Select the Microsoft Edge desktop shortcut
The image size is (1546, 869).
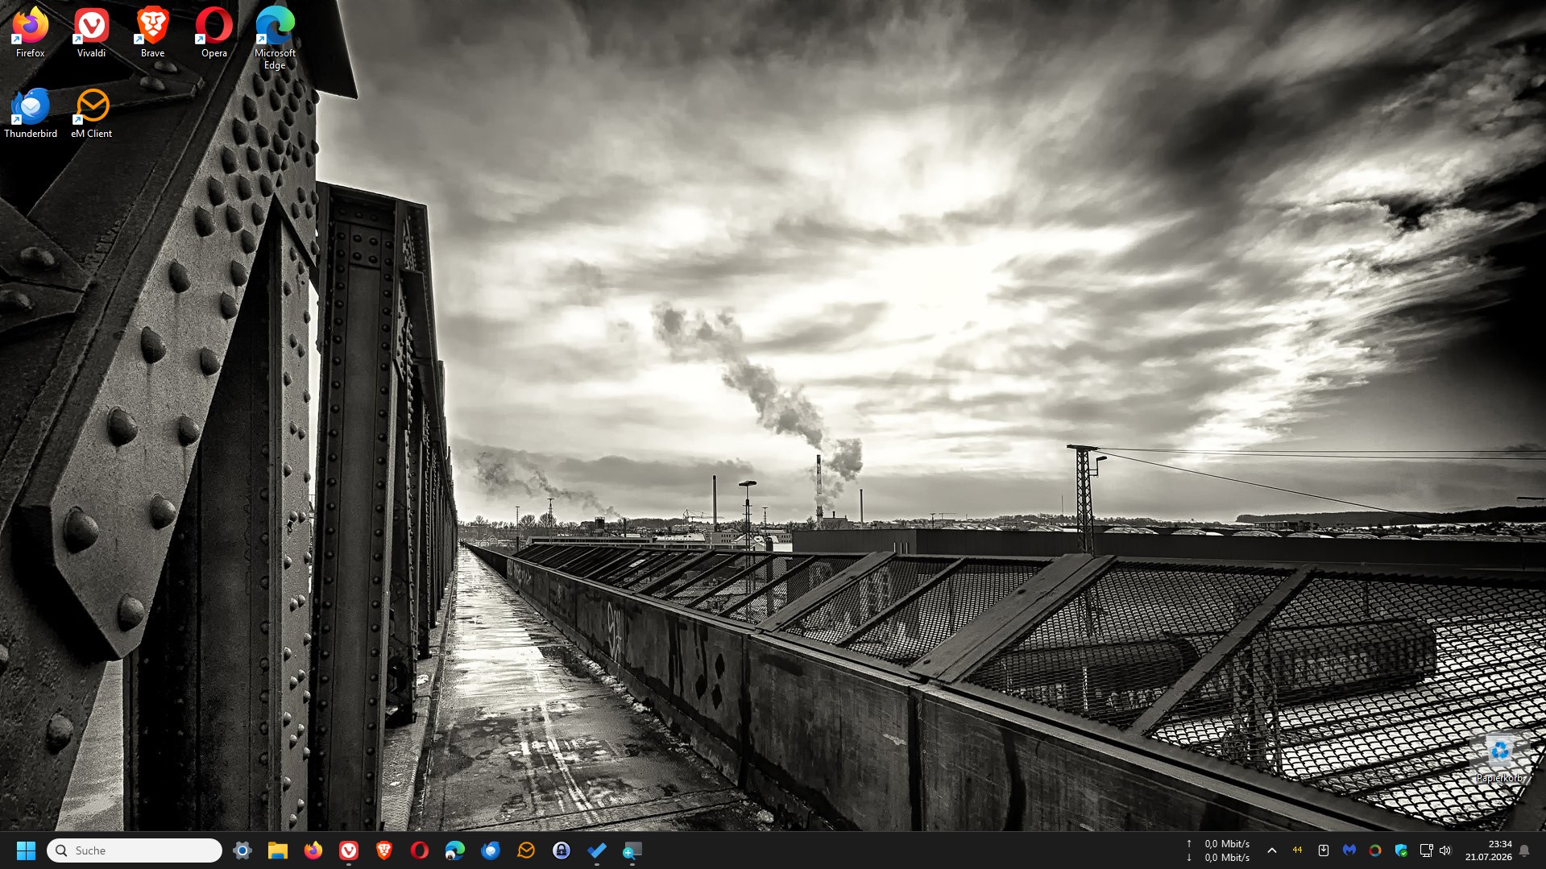click(275, 38)
